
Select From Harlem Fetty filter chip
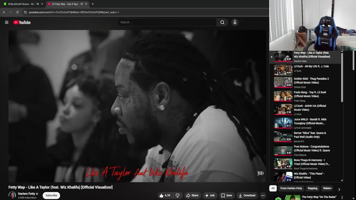coord(291,188)
